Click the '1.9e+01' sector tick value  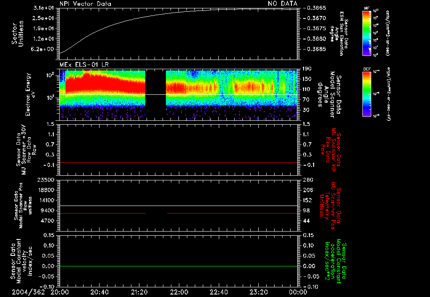pos(45,29)
